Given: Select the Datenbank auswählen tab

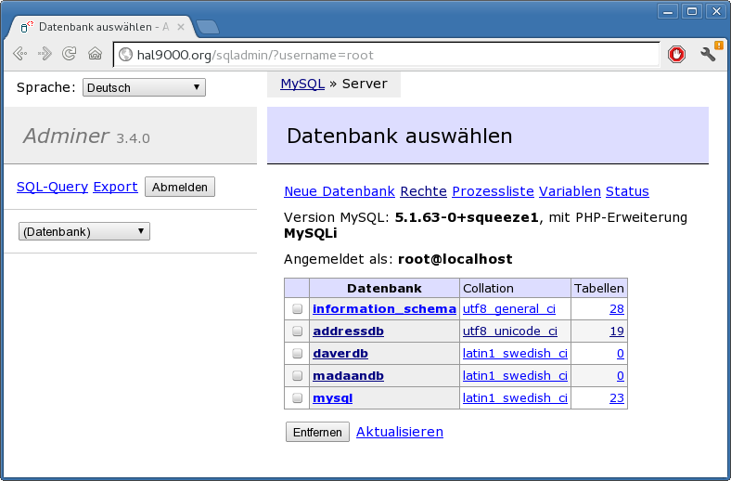Looking at the screenshot, I should point(99,27).
